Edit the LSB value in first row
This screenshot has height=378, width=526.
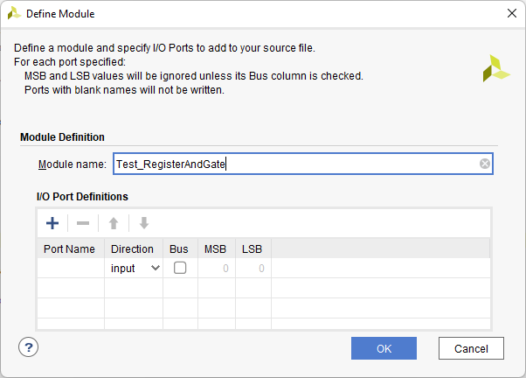point(253,268)
